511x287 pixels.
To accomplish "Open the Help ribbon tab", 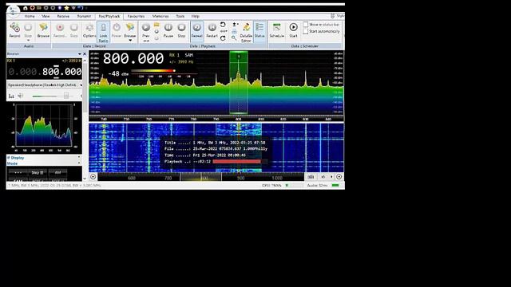I will click(x=195, y=16).
